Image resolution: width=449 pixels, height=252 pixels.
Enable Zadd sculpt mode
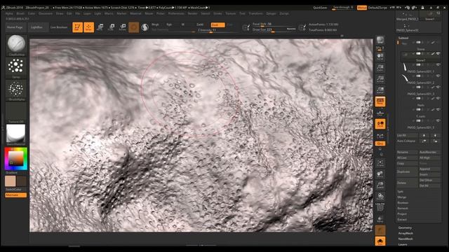[200, 24]
